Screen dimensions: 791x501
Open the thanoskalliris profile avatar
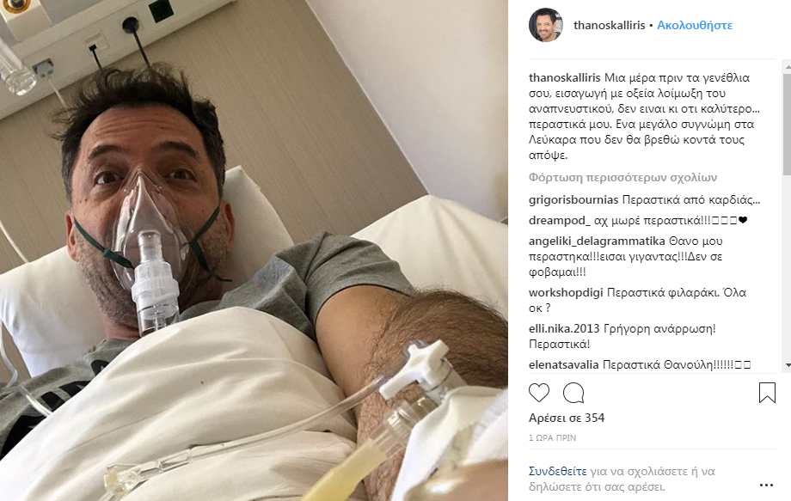coord(546,25)
